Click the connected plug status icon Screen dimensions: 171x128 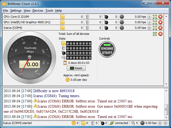tap(112, 123)
